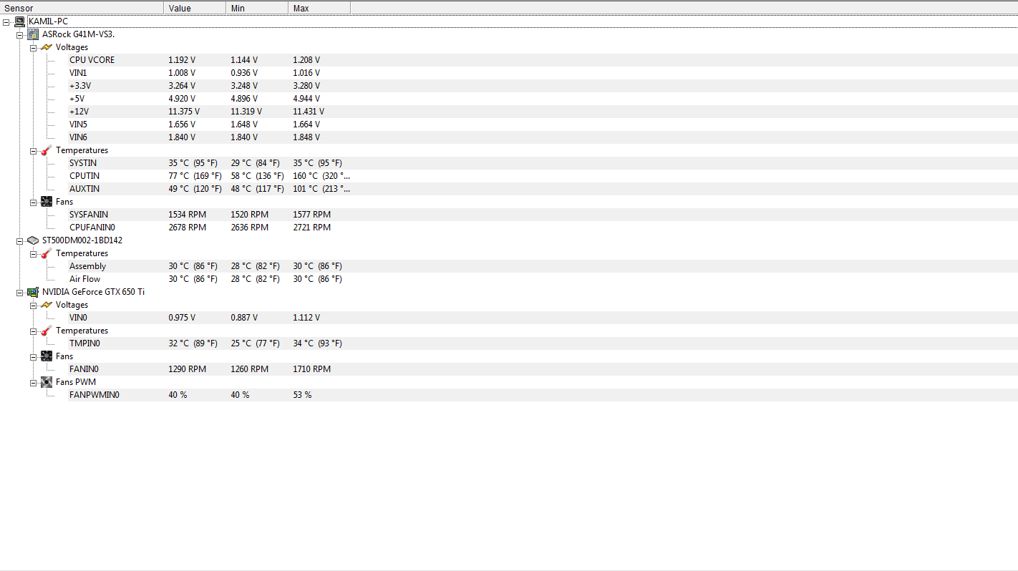Collapse the Fans PWM group
This screenshot has width=1018, height=571.
pyautogui.click(x=34, y=382)
